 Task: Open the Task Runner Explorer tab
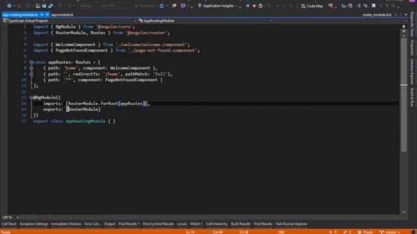(291, 224)
